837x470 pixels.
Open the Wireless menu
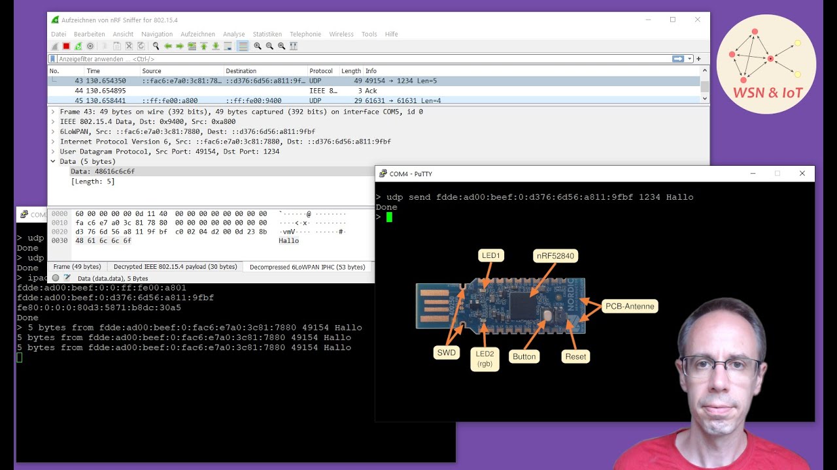pyautogui.click(x=341, y=34)
